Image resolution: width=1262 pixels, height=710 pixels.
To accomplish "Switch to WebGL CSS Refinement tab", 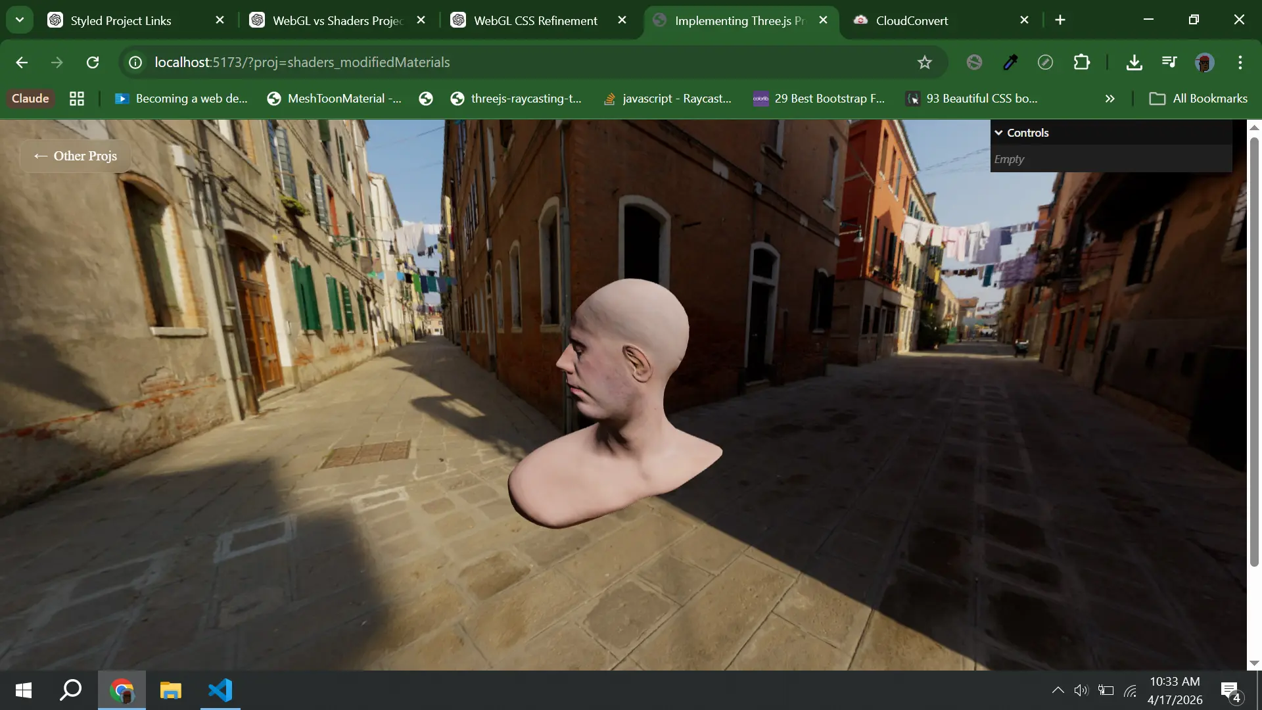I will (x=535, y=20).
